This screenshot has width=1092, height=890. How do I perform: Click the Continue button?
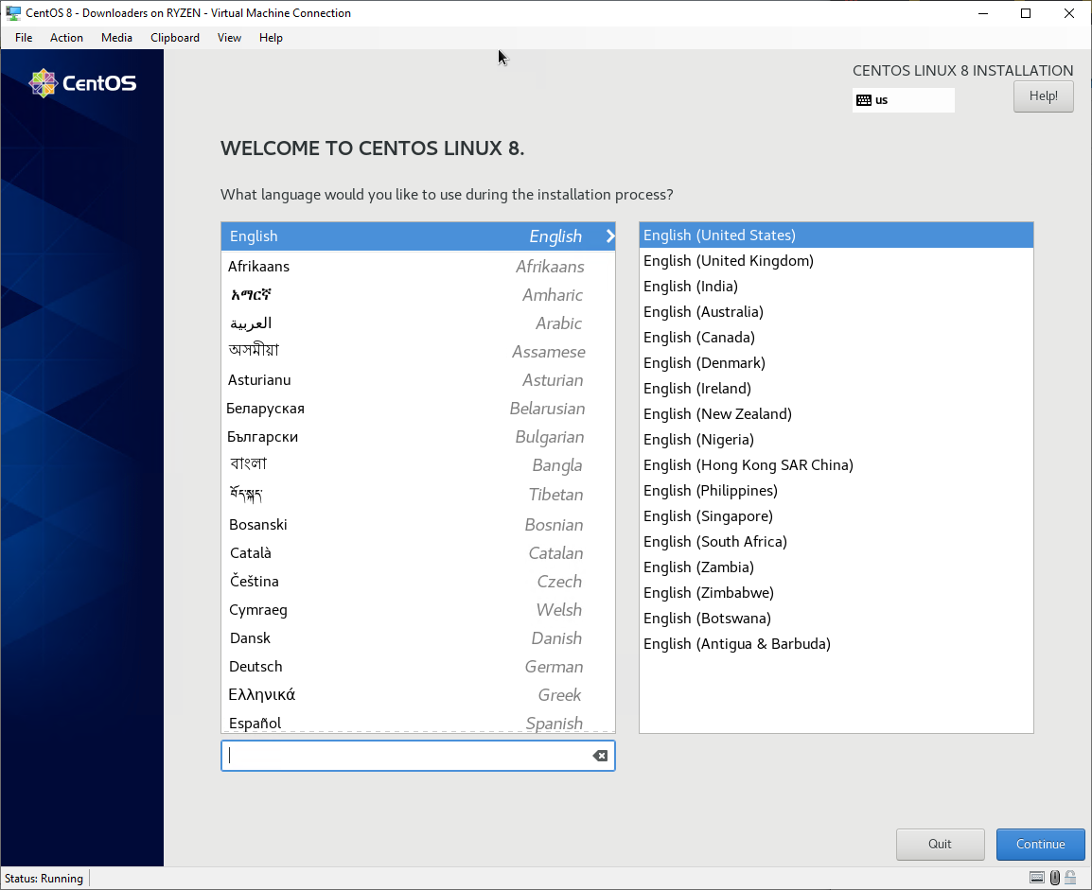1041,844
